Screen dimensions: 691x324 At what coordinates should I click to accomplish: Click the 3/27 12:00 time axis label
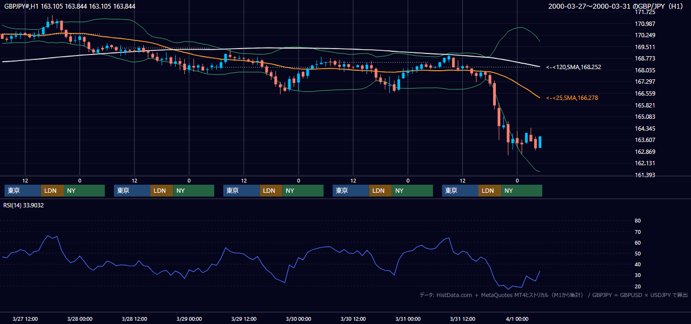pyautogui.click(x=25, y=319)
